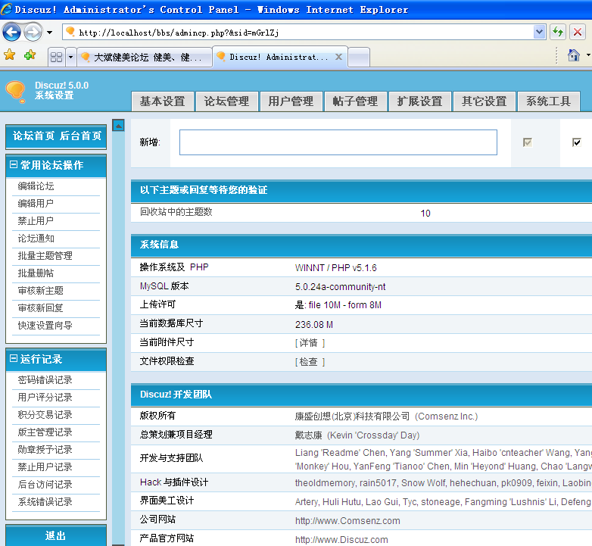Click the address bar URL field
Viewport: 592px width, 546px height.
(x=298, y=33)
